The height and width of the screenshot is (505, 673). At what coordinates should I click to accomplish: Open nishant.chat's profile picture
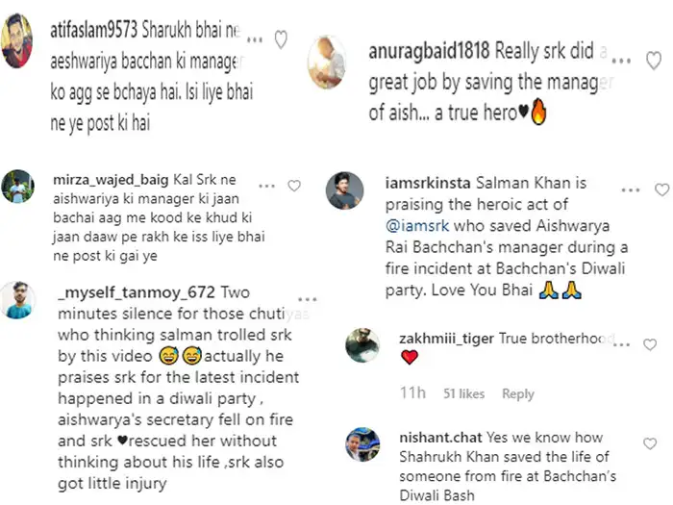coord(362,444)
